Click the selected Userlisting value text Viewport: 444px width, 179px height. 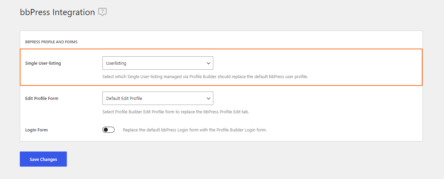pos(116,63)
